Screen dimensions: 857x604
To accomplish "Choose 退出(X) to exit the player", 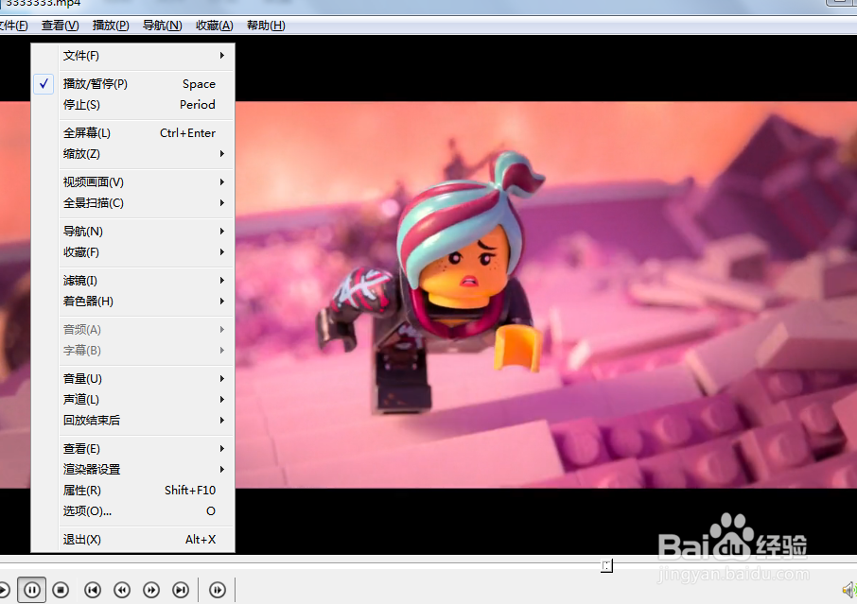I will click(132, 540).
